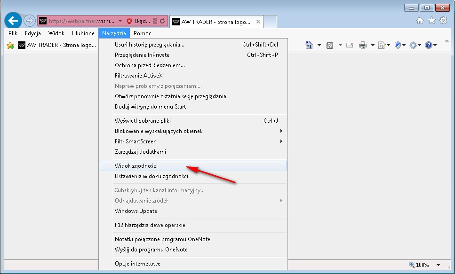Image resolution: width=455 pixels, height=274 pixels.
Task: Click the Błąd certificate error label
Action: pos(143,21)
